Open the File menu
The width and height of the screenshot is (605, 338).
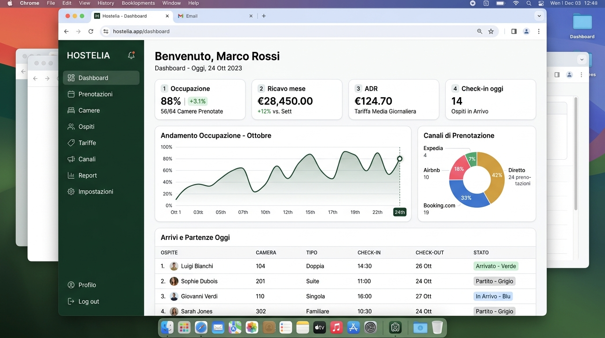[51, 3]
